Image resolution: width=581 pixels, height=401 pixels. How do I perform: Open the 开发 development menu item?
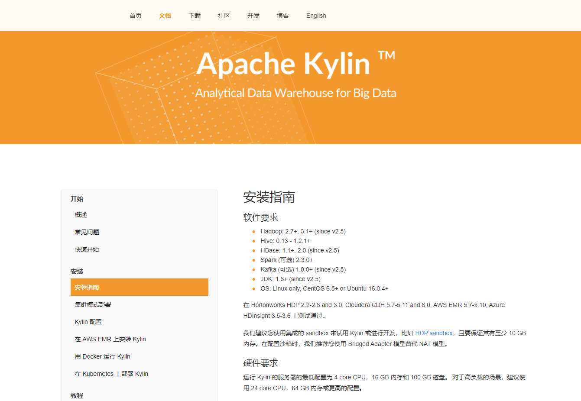point(253,16)
